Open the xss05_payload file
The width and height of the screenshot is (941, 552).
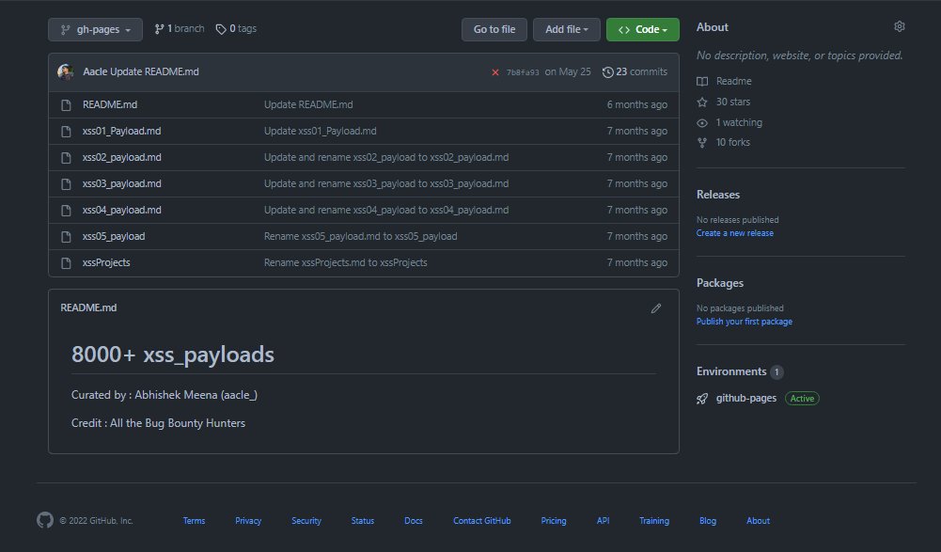point(114,237)
